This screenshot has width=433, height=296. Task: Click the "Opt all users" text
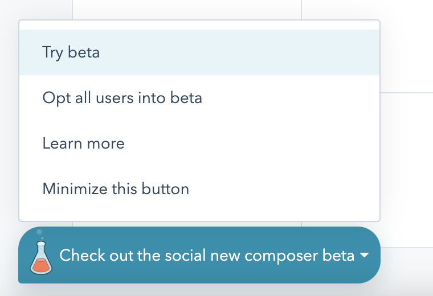pyautogui.click(x=87, y=98)
